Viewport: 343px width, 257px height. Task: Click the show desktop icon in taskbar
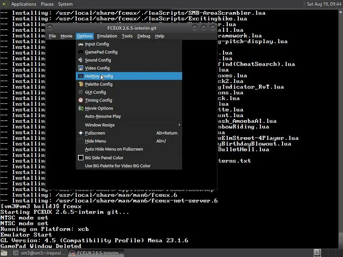click(x=4, y=253)
